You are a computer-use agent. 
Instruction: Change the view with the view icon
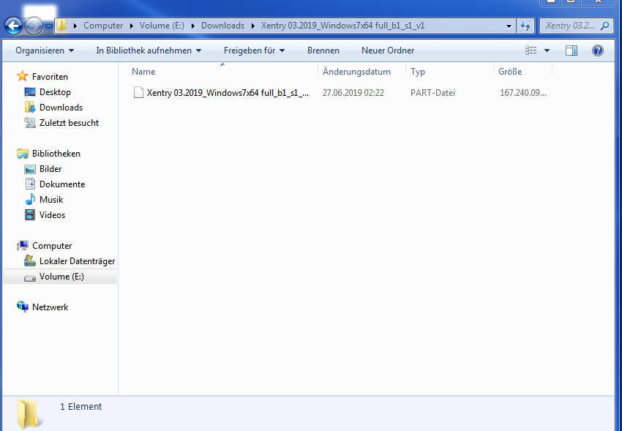tap(531, 50)
